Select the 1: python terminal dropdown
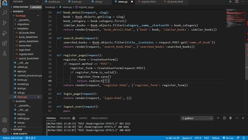 (x=197, y=118)
